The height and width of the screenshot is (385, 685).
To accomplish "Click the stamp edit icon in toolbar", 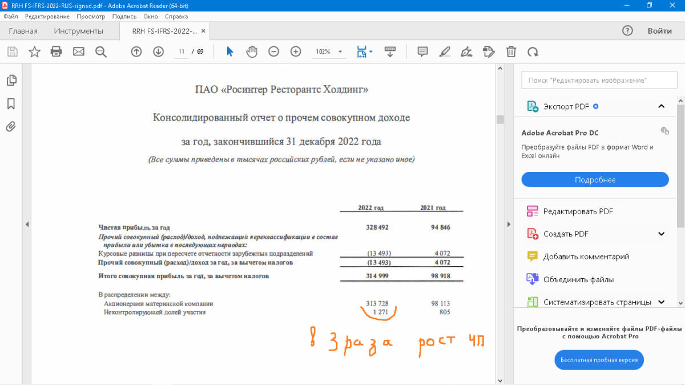I will (x=489, y=52).
